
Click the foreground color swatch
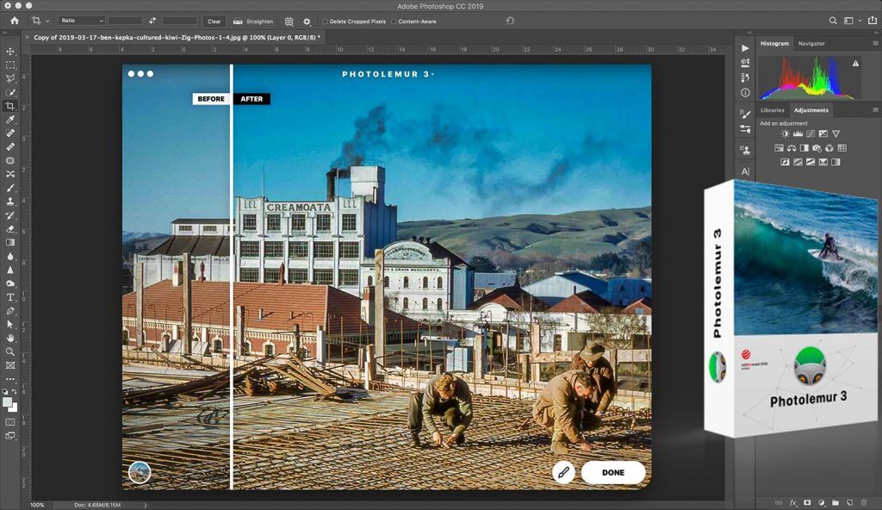coord(8,401)
